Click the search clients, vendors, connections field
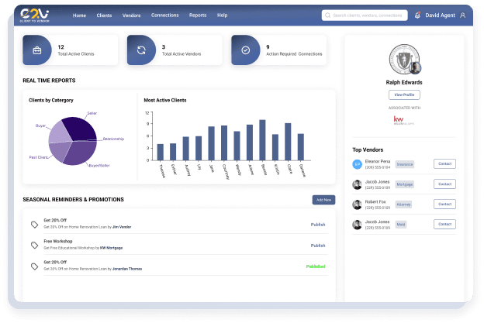The image size is (484, 323). [x=365, y=15]
